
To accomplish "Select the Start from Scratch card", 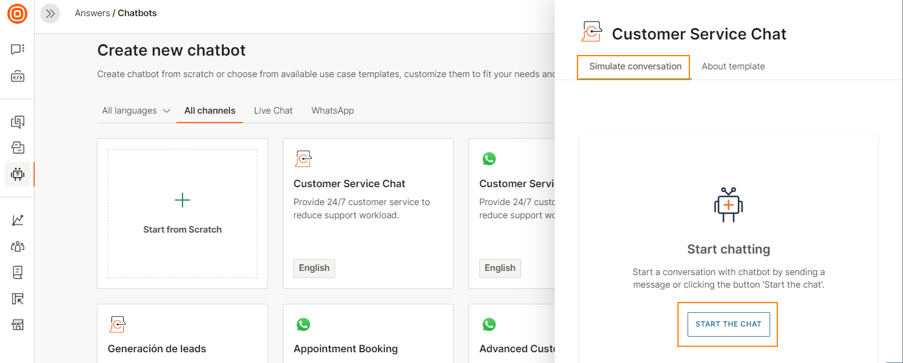I will (182, 213).
